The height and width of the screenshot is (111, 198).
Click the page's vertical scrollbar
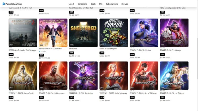(x=197, y=58)
